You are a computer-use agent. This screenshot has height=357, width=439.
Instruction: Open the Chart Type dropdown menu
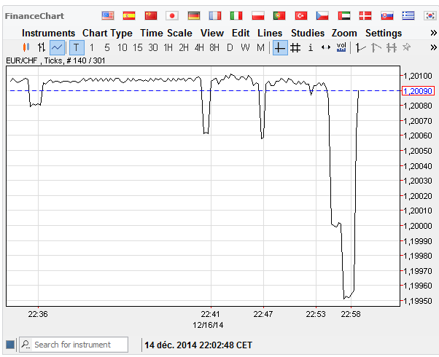pyautogui.click(x=107, y=33)
